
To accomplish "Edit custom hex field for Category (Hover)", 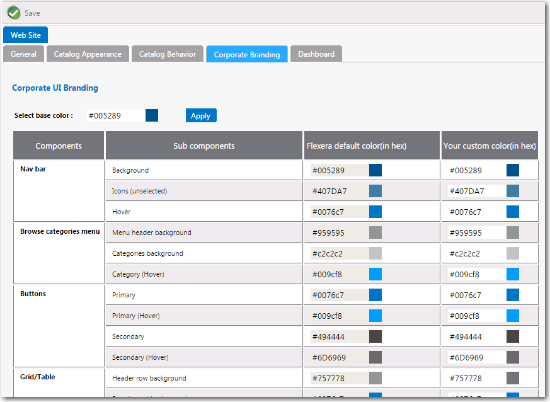I will 475,274.
